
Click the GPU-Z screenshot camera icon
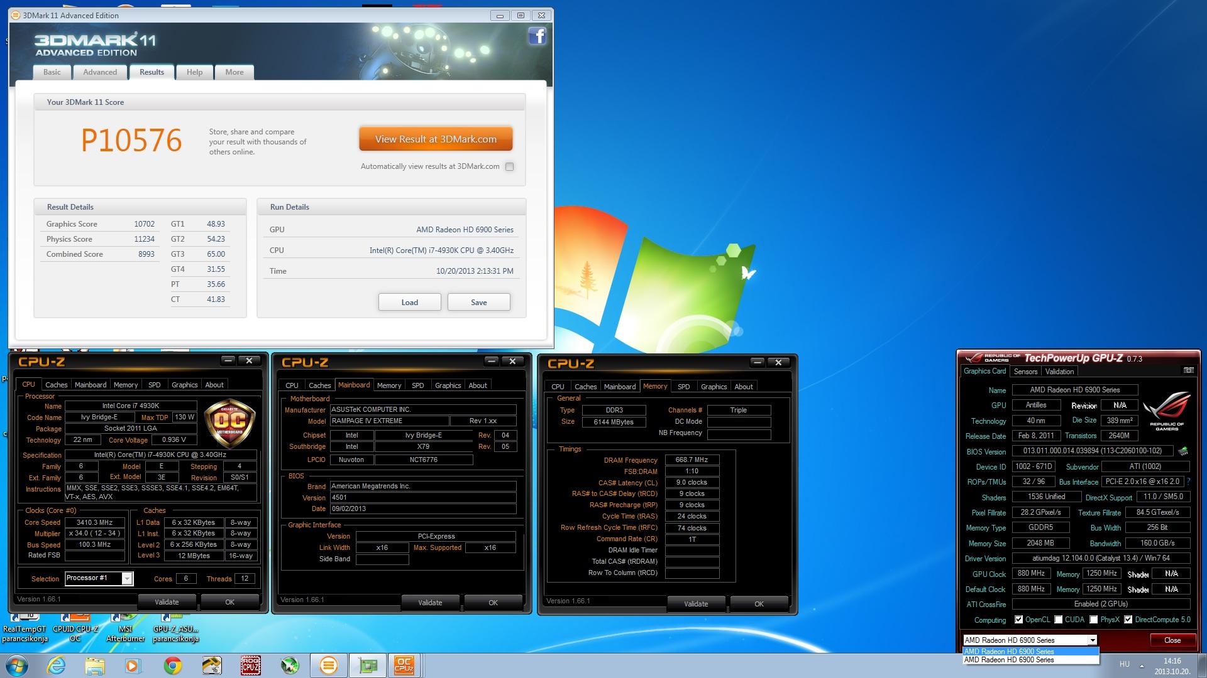[1188, 370]
